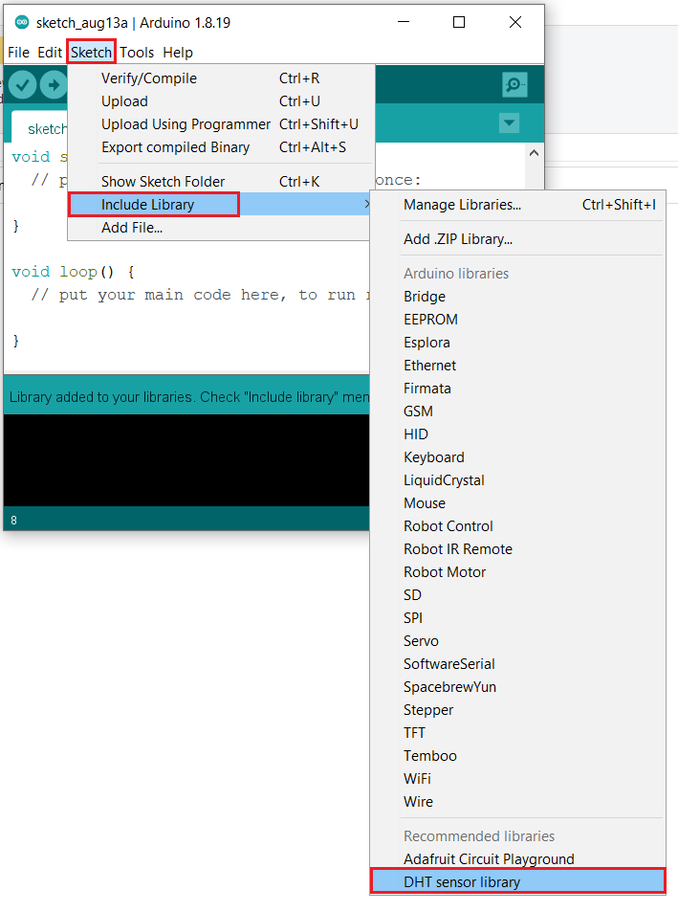678x912 pixels.
Task: Click the Upload arrow toolbar icon
Action: [54, 85]
